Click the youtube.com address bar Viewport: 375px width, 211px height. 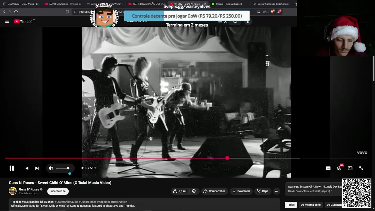[x=164, y=12]
